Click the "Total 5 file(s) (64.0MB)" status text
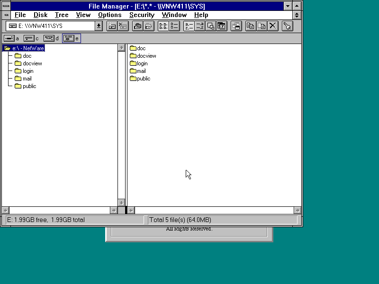The width and height of the screenshot is (379, 284). coord(180,220)
